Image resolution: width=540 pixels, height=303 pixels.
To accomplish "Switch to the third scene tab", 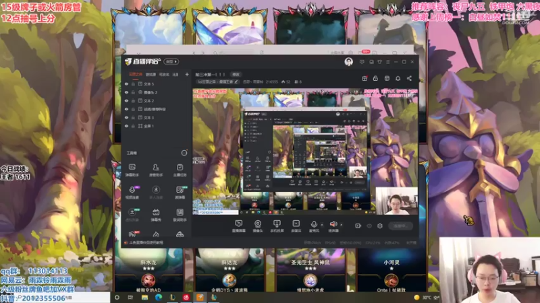I will (164, 75).
